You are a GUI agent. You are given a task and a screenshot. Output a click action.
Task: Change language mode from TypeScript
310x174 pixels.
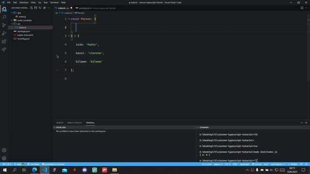click(x=245, y=164)
